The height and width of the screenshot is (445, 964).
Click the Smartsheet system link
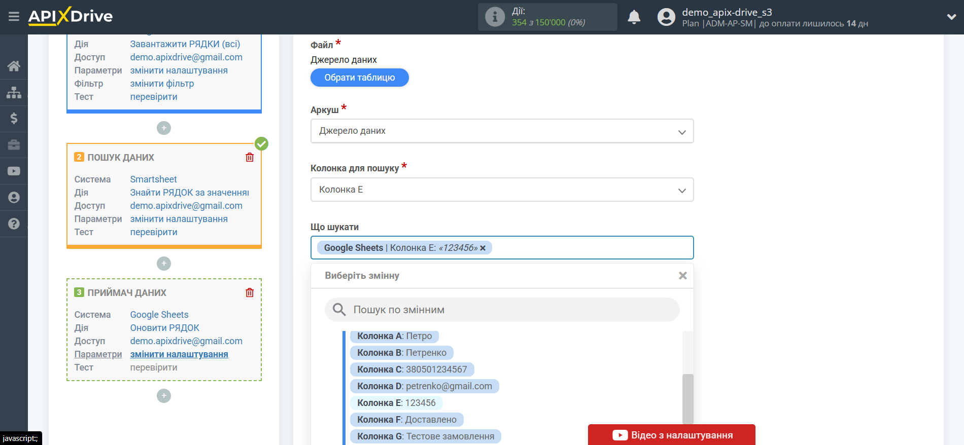click(x=153, y=179)
